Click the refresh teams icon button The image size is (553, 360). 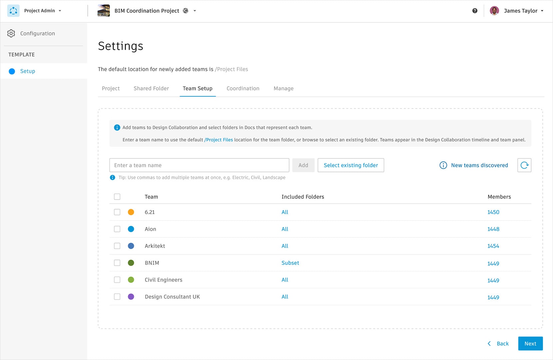(x=524, y=165)
